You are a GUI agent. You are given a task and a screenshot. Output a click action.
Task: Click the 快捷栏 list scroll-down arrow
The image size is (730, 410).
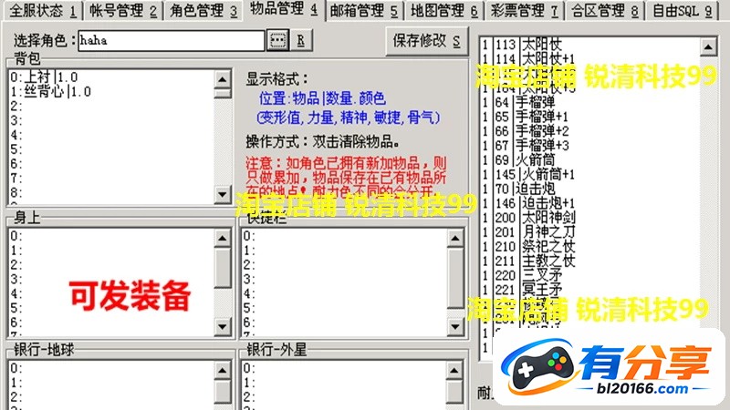454,327
